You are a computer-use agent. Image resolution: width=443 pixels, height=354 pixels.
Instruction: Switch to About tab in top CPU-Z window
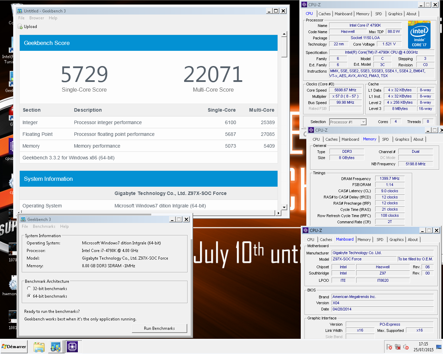412,14
